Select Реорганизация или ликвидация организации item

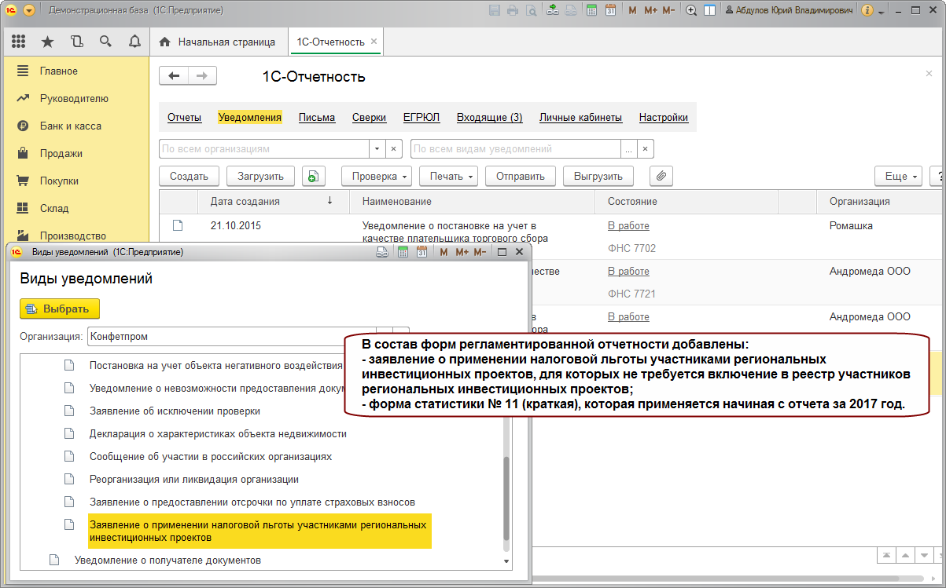(193, 479)
